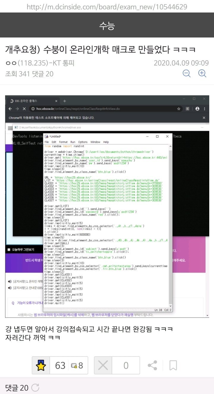
Task: Tap the 수능 gallery header title
Action: (x=107, y=26)
